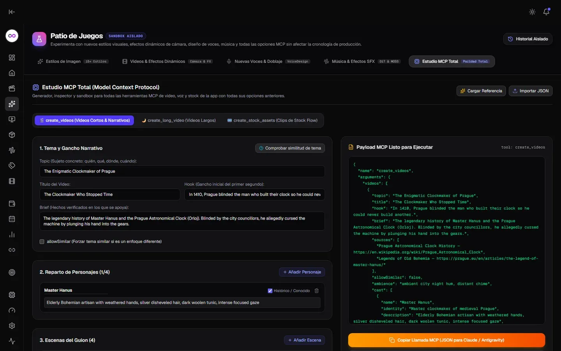Select the sparkles icon in sidebar
561x351 pixels.
pos(12,104)
